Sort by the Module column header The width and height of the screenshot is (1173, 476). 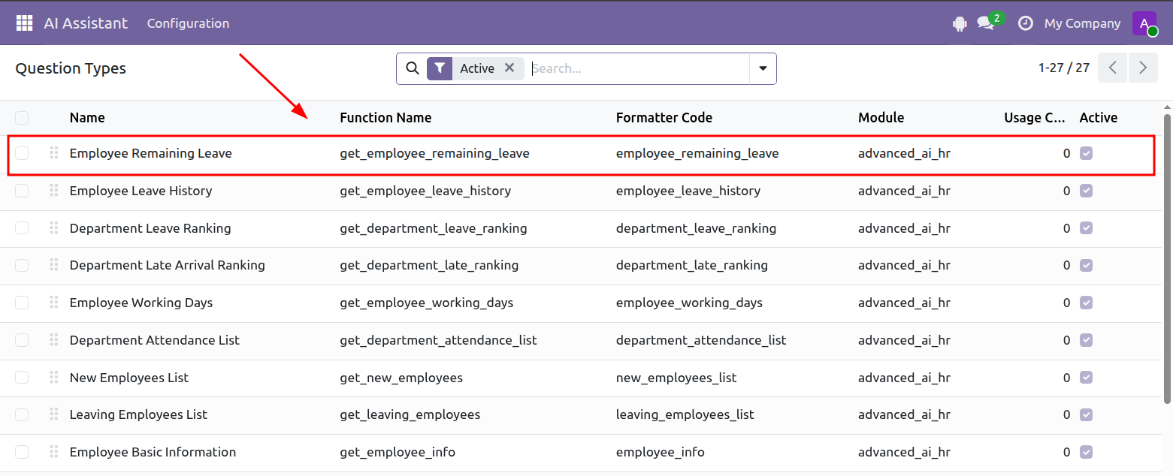(881, 118)
